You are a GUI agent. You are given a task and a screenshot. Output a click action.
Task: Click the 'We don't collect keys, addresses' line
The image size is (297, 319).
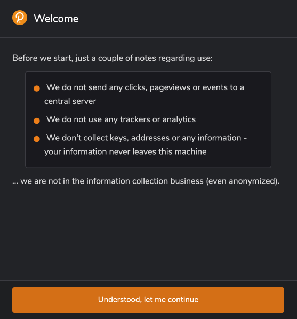(x=147, y=138)
